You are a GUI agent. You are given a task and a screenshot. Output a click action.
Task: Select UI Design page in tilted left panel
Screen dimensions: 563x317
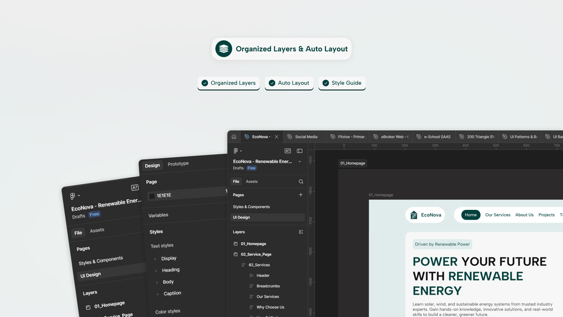point(110,273)
